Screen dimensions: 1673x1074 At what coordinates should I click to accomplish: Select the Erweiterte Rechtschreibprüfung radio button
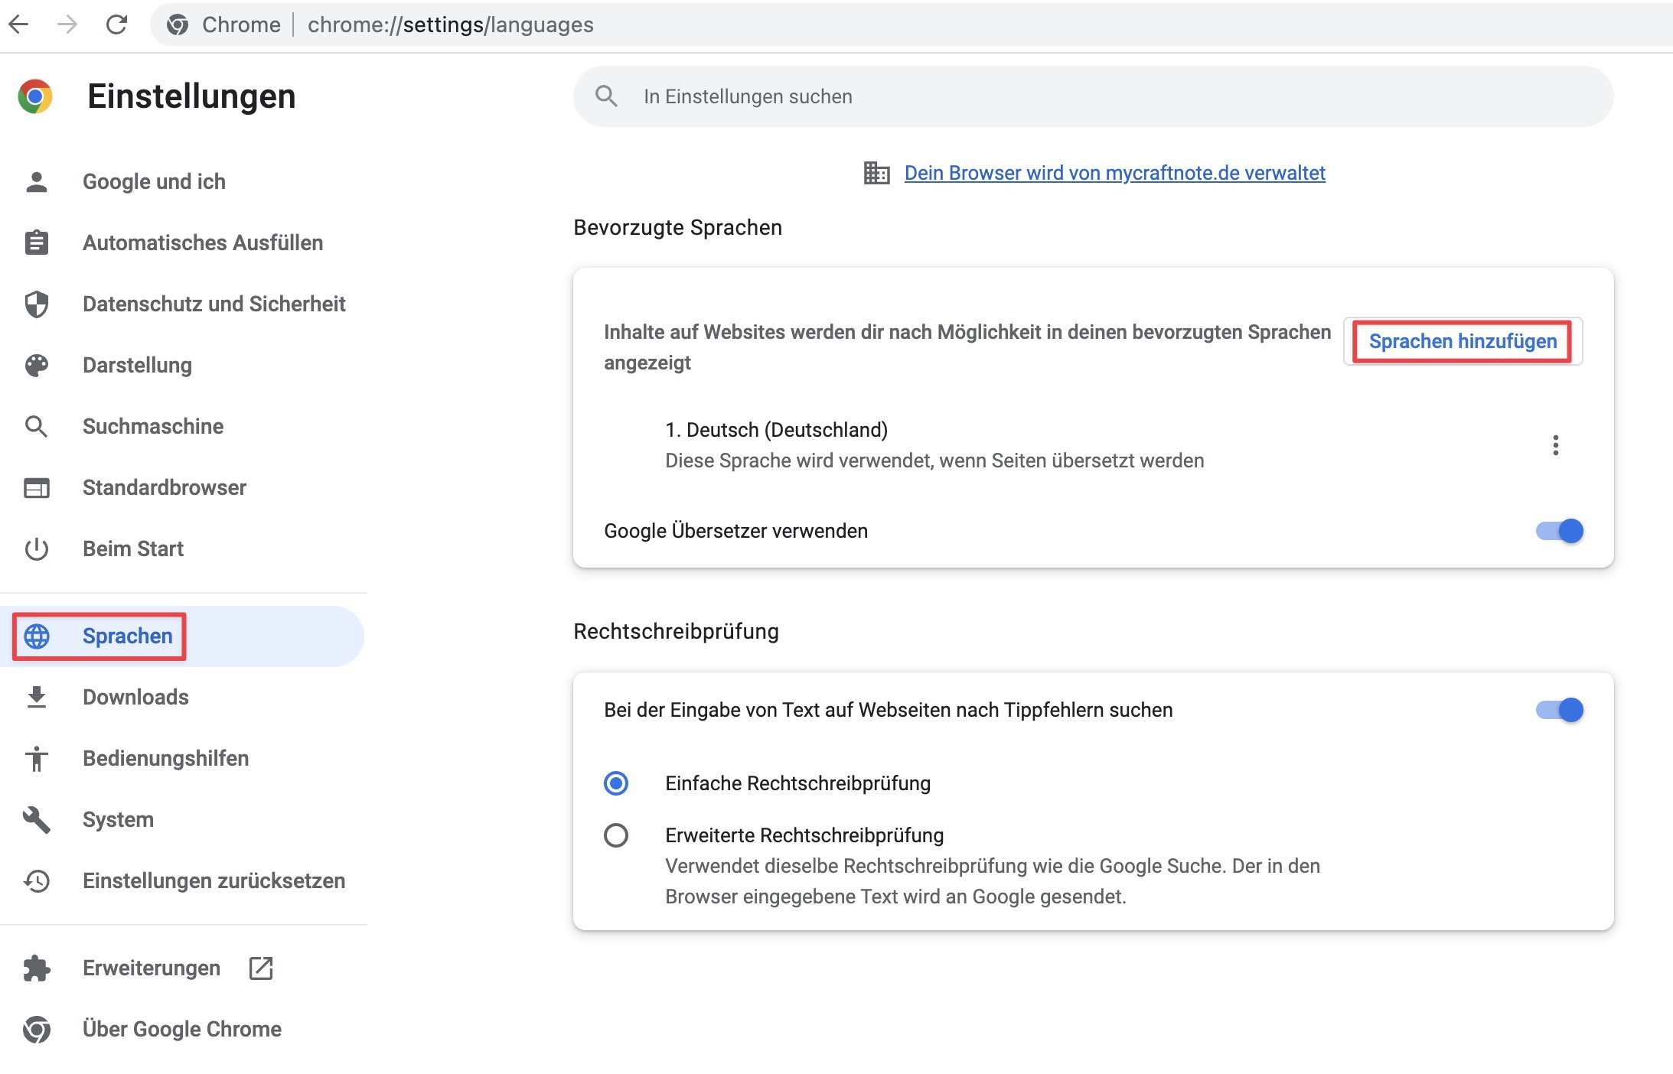(x=616, y=835)
